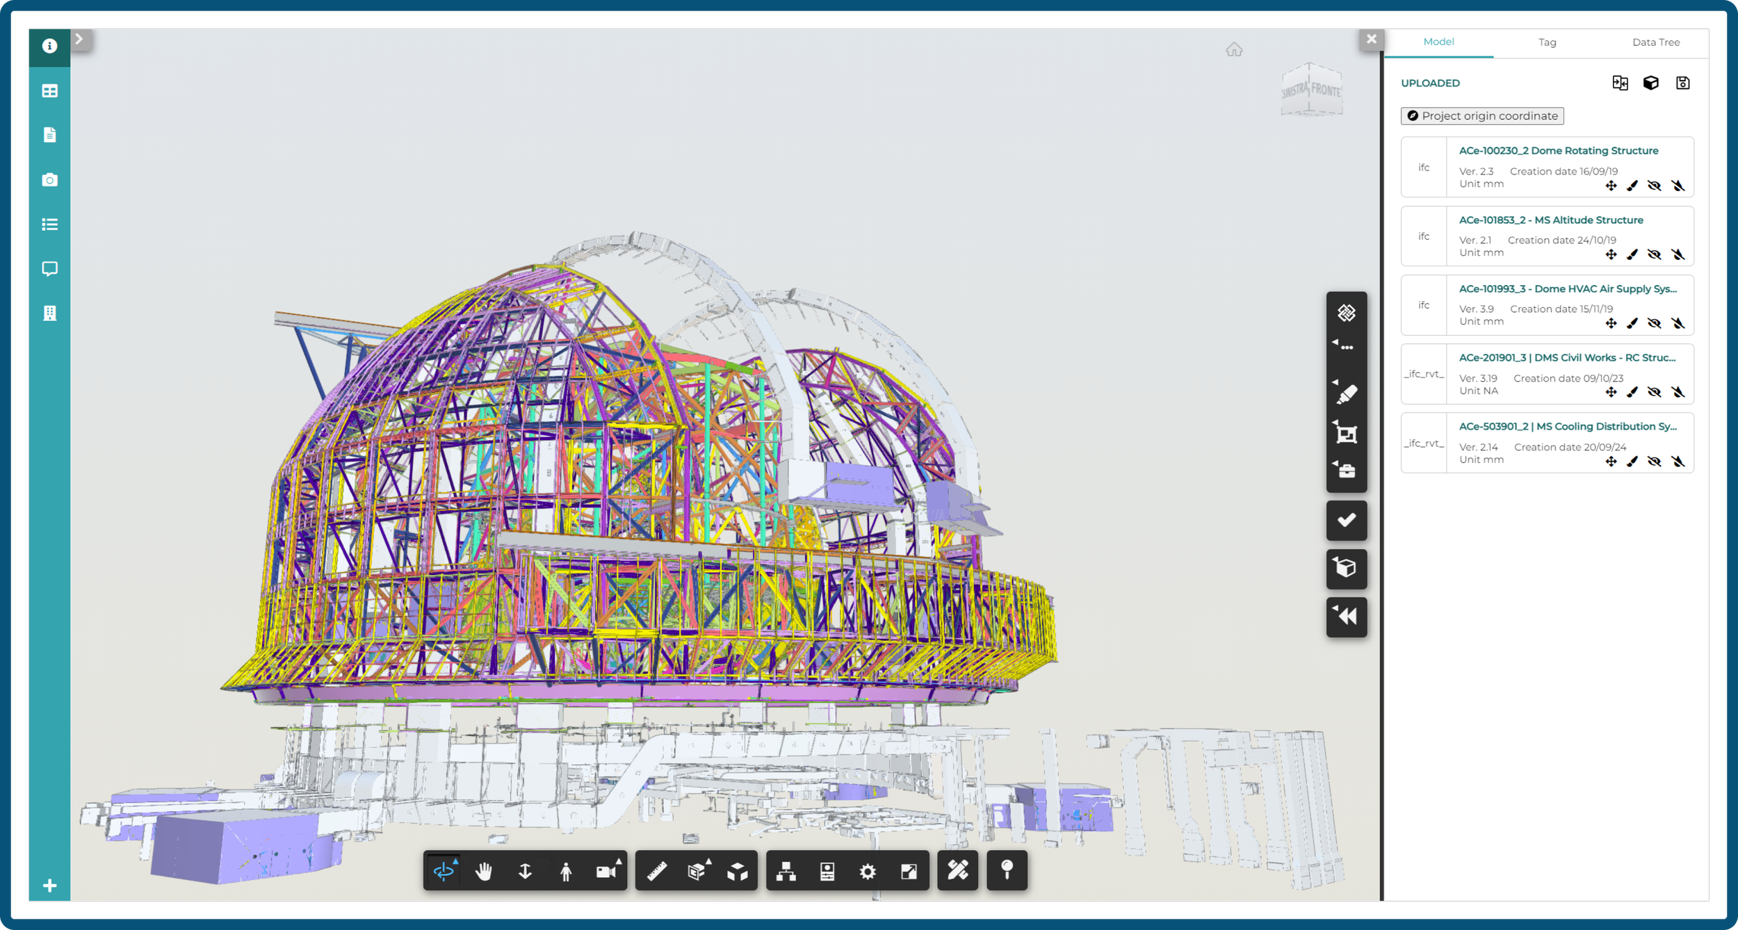Activate the ruler measure tool
This screenshot has height=930, width=1738.
pos(657,871)
